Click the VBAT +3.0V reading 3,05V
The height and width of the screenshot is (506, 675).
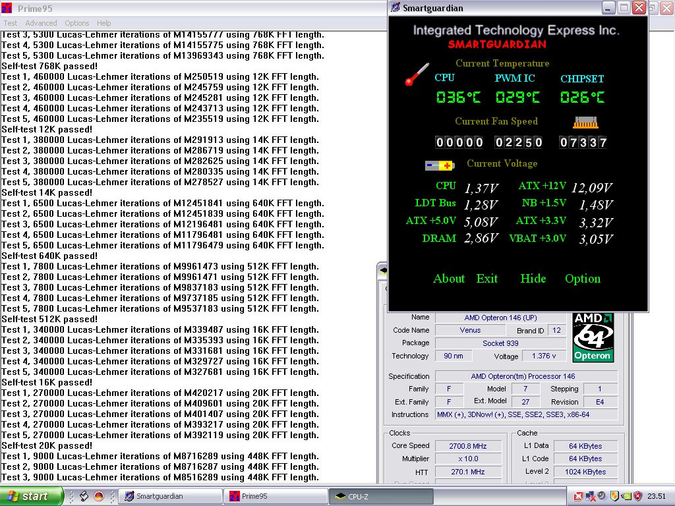point(596,239)
